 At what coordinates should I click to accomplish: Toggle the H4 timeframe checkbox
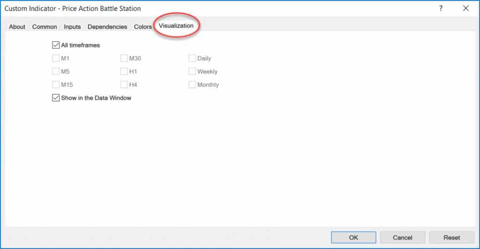click(124, 85)
